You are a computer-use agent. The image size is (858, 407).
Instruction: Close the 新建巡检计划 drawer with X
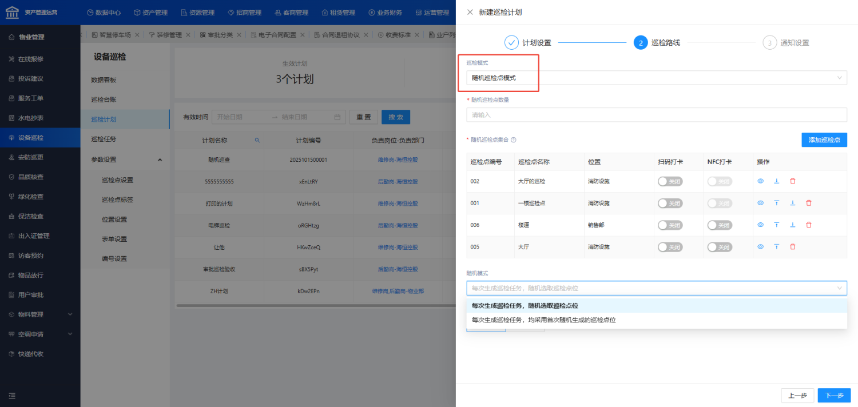(470, 12)
